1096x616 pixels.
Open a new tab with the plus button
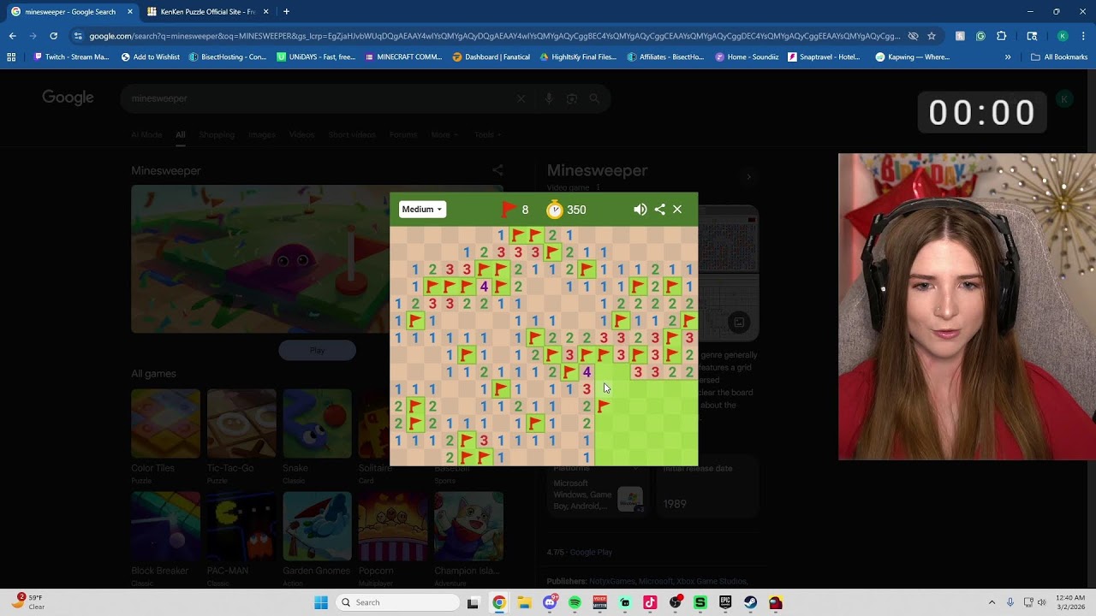[x=286, y=12]
